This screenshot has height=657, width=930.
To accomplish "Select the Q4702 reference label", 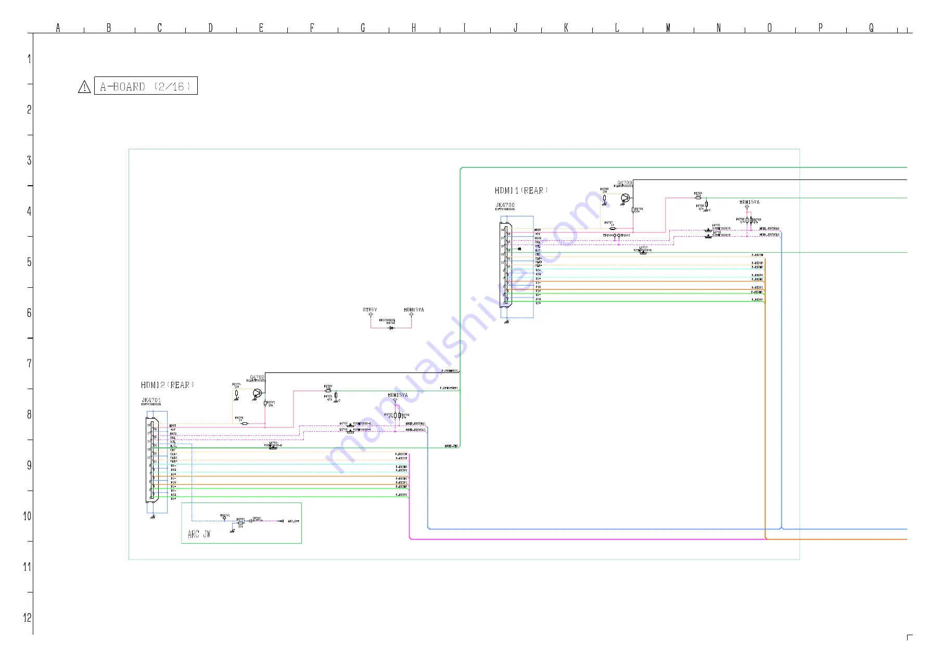I will pyautogui.click(x=257, y=377).
